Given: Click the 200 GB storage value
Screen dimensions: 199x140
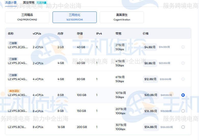Looking at the screenshot, I should coord(82,127).
